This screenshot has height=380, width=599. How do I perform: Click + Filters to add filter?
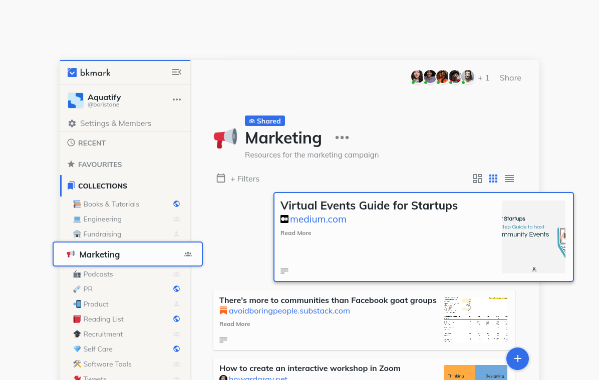point(245,179)
